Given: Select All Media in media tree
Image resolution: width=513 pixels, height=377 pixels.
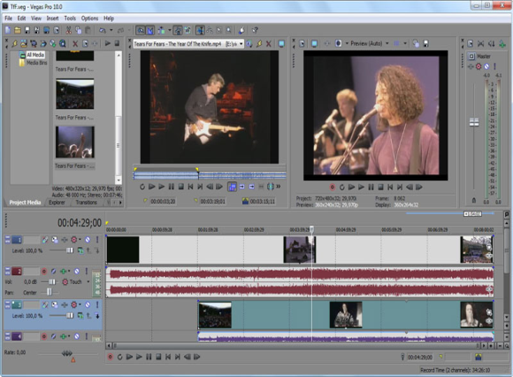Looking at the screenshot, I should (35, 55).
